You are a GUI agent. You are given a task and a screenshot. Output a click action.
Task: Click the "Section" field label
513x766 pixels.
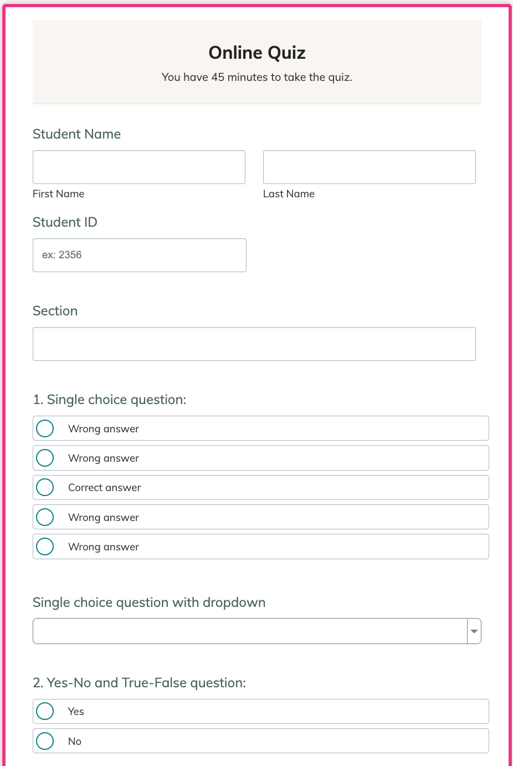point(55,311)
